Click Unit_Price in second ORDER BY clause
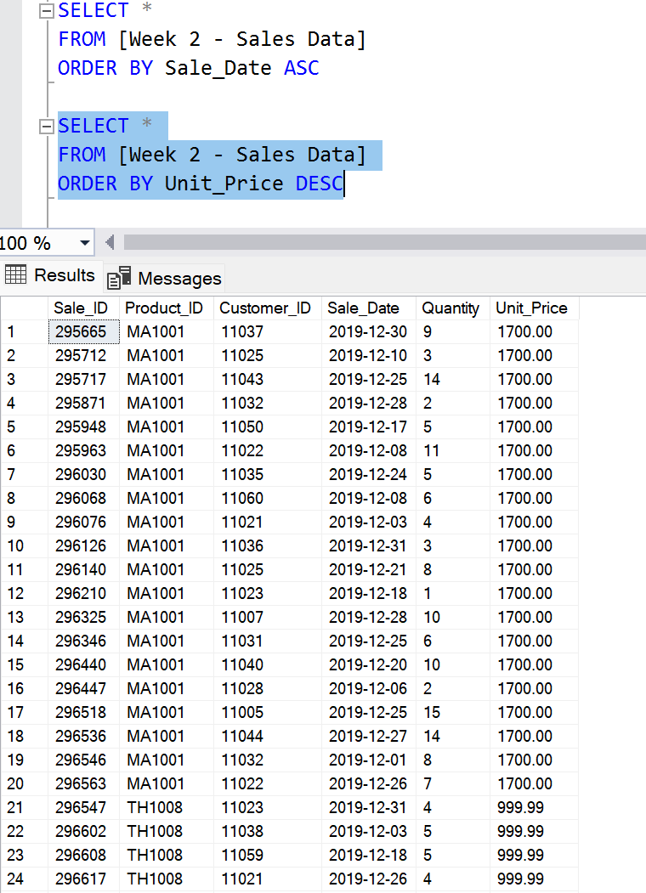Screen dimensions: 646x893 [x=224, y=184]
